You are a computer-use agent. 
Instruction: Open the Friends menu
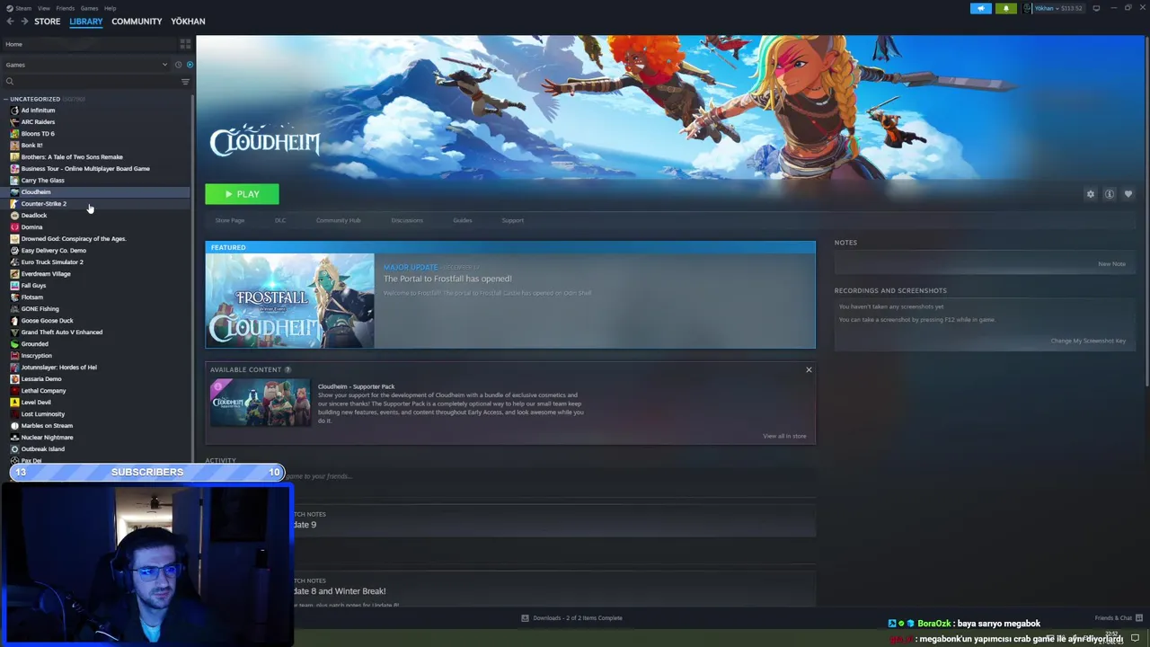pyautogui.click(x=65, y=8)
